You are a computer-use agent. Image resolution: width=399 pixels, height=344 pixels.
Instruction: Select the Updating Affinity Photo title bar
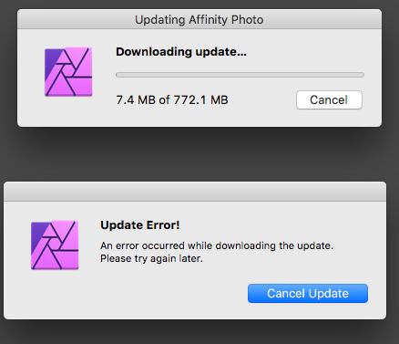point(199,19)
